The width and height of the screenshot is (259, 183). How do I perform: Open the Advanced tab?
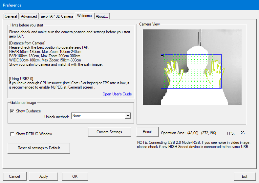click(29, 16)
